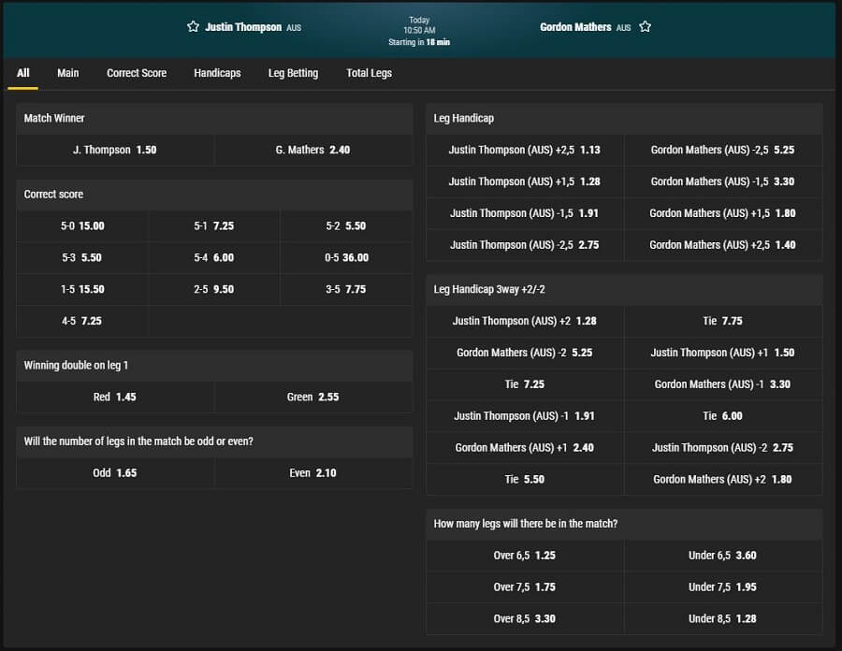Choose 3way Justin Thompson -2 at 2.75

(723, 448)
